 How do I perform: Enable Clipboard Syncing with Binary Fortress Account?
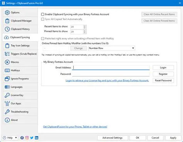[x=42, y=14]
